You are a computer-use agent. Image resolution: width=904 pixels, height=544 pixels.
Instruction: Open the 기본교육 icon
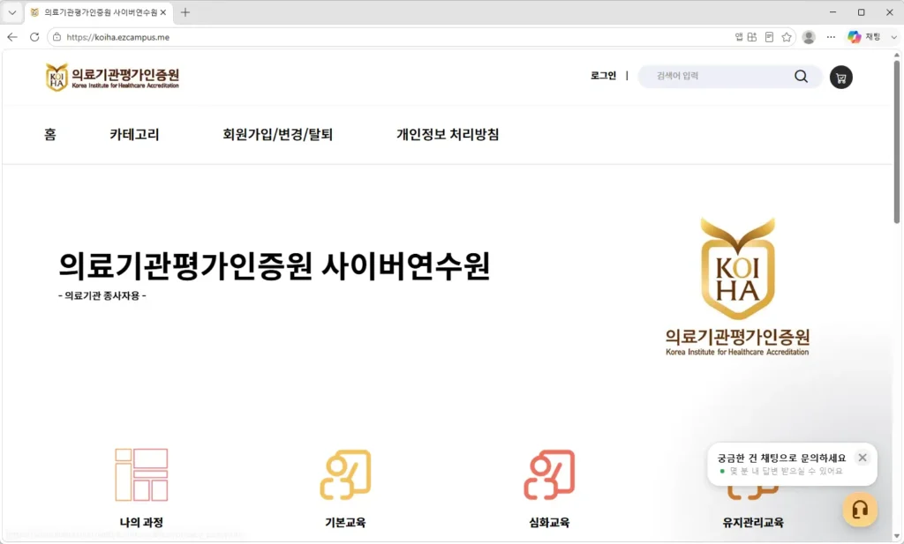coord(345,475)
